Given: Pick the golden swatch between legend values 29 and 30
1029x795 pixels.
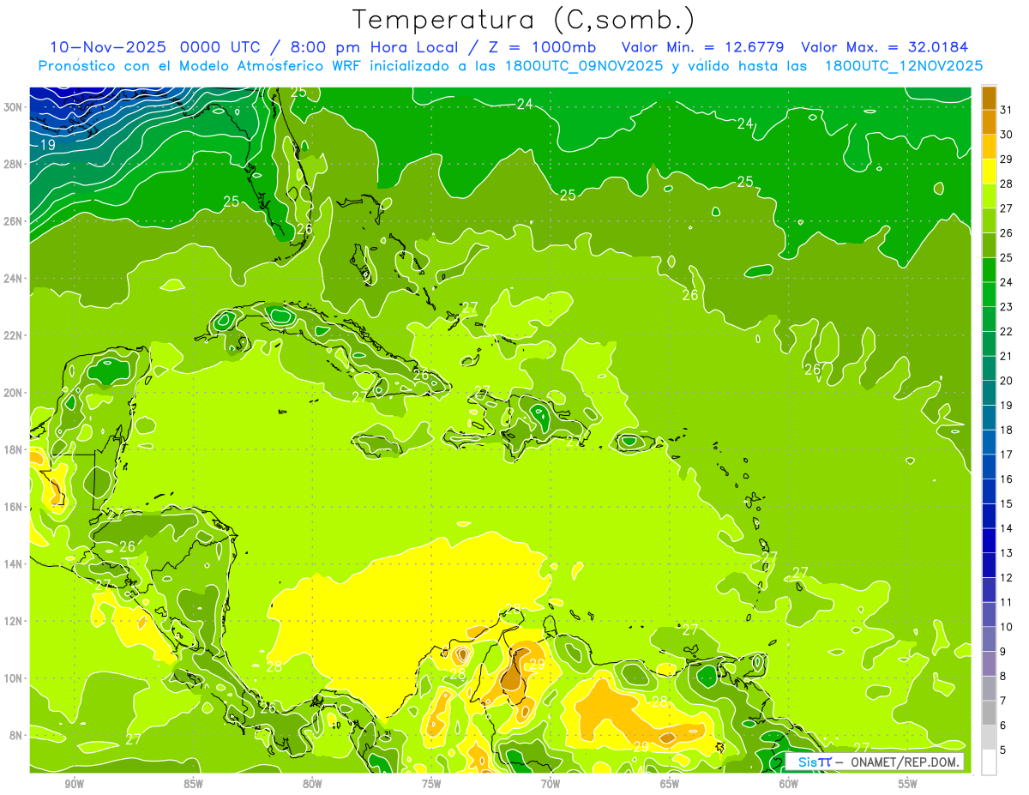Looking at the screenshot, I should click(989, 147).
